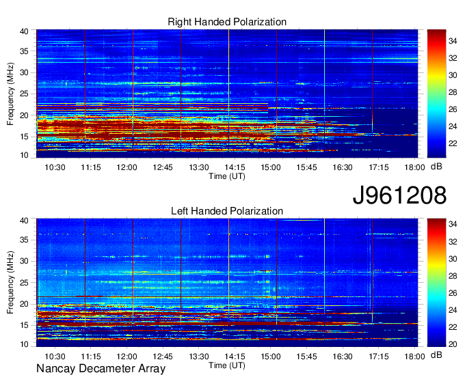Click the 13:30 time tick under Right Handed plot
This screenshot has height=377, width=465.
coord(199,167)
